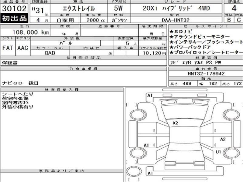Select the fuel type ガソリン
Image resolution: width=243 pixels, height=182 pixels.
click(x=119, y=20)
